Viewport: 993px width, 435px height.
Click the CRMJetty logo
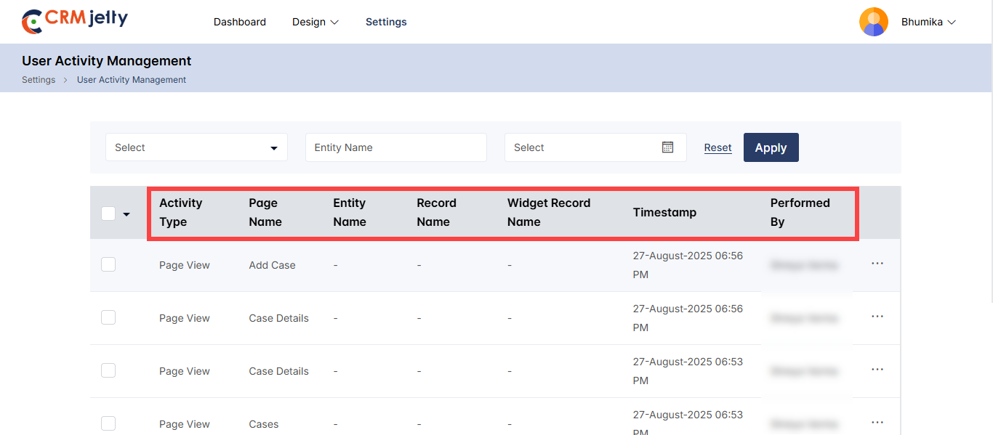(x=75, y=21)
